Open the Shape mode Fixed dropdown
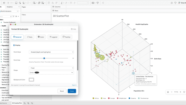The width and height of the screenshot is (186, 105). click(51, 68)
